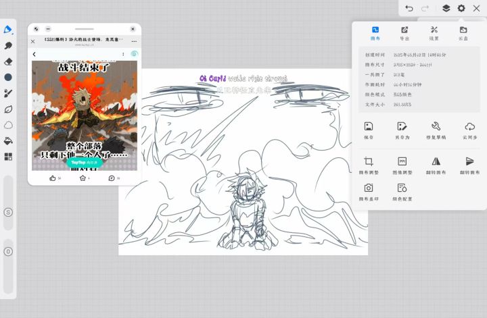Screen dimensions: 487x318
Task: Start 云同步 cloud sync
Action: tap(469, 130)
